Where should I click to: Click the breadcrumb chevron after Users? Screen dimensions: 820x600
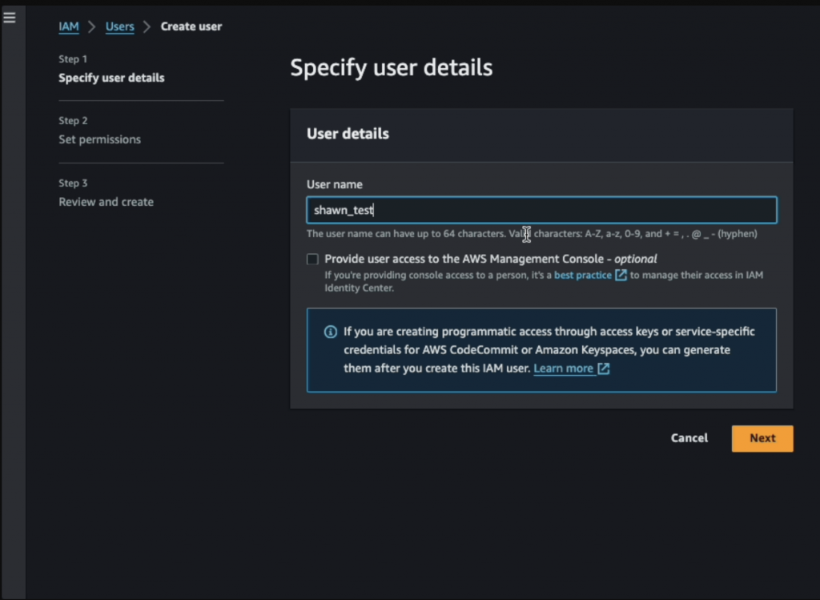pyautogui.click(x=147, y=26)
